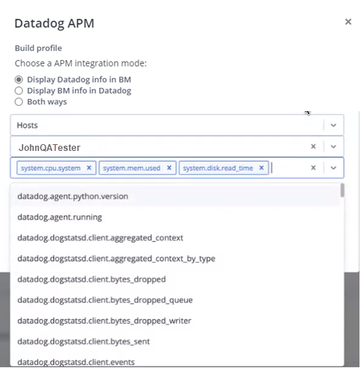Select datadog.agent.running metric

(x=175, y=217)
